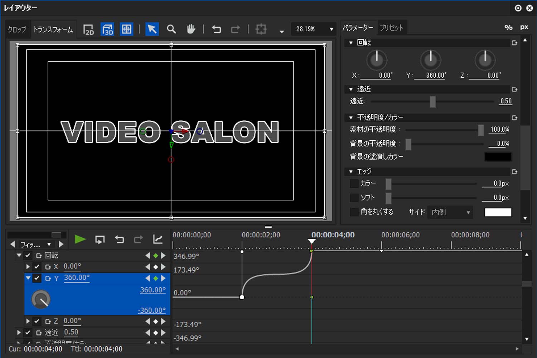Check the 角を丸くする option

click(354, 212)
